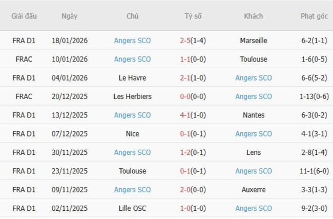This screenshot has width=333, height=219.
Task: Click the Auxerre away team name
Action: click(253, 190)
